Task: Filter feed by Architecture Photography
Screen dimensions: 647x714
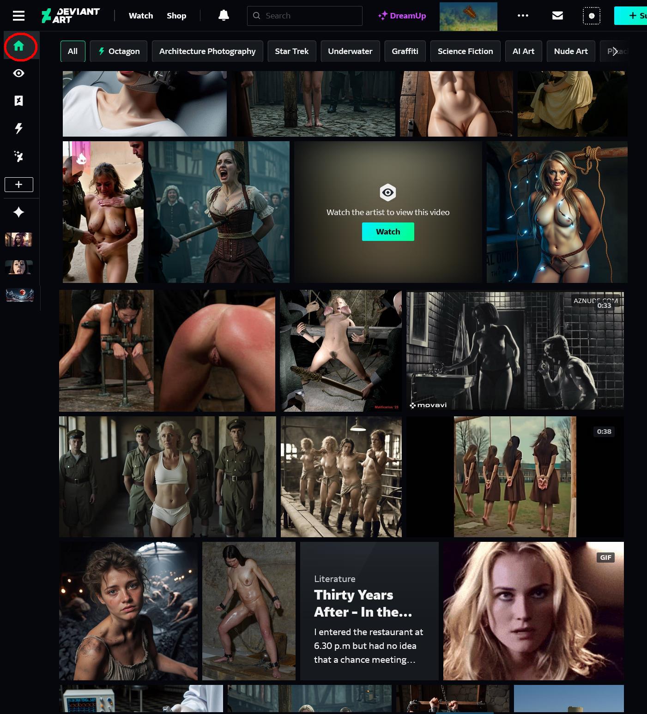Action: (207, 51)
